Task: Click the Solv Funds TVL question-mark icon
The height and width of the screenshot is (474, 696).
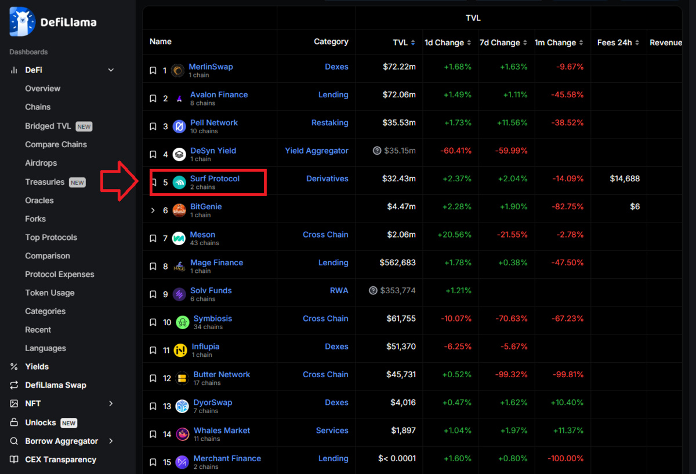Action: (373, 290)
